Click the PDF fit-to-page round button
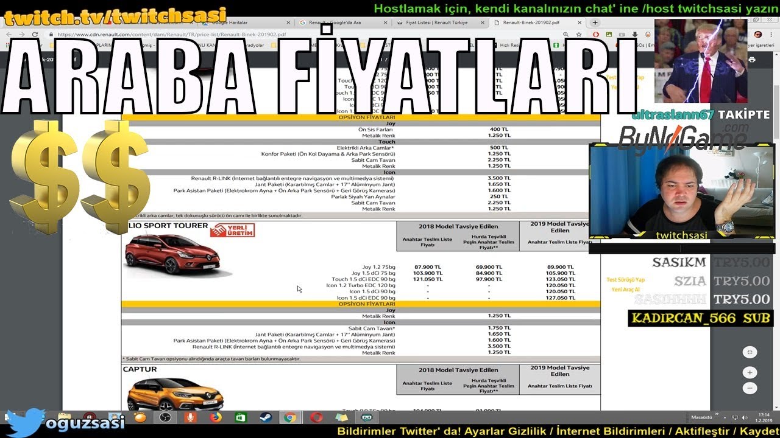 click(750, 352)
